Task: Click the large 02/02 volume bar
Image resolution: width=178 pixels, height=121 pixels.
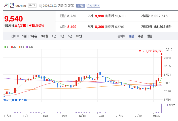Action: [161, 108]
